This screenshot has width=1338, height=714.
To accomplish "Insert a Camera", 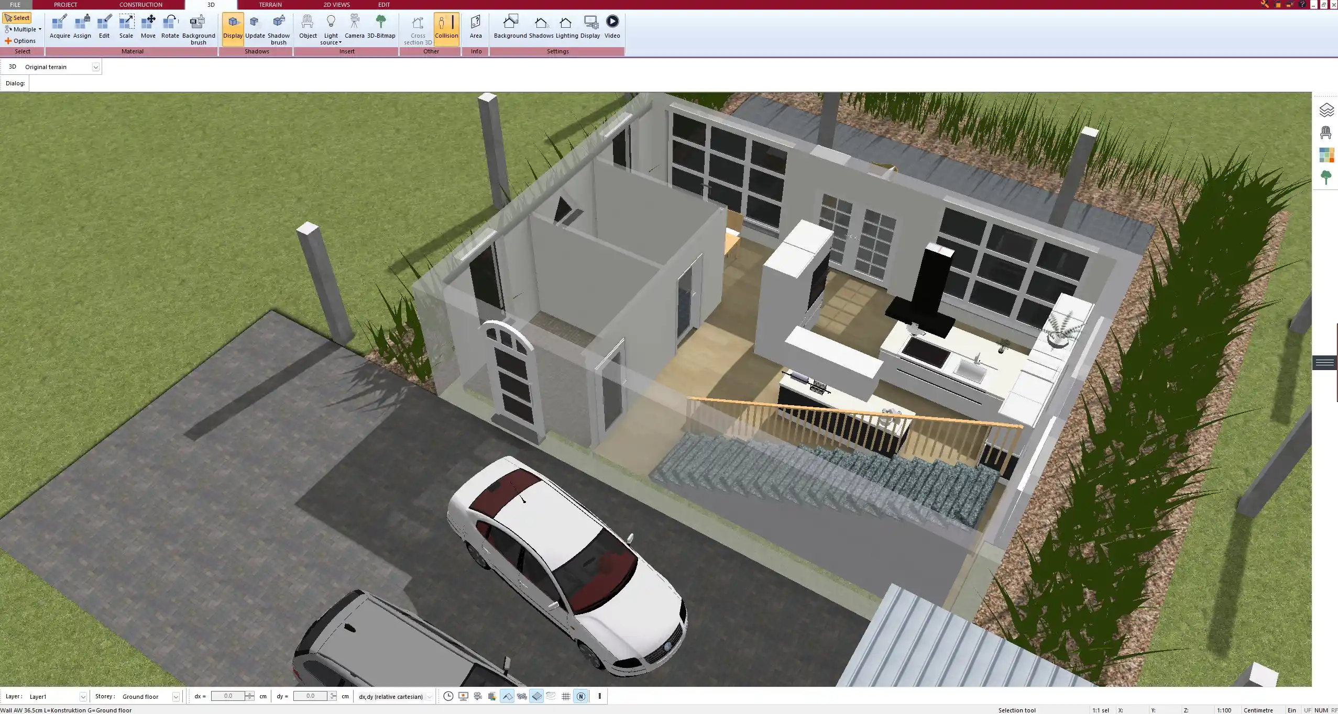I will pyautogui.click(x=355, y=27).
